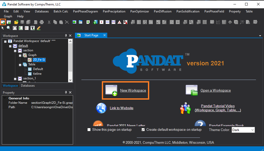264x151 pixels.
Task: Collapse the General Info property group
Action: [x=5, y=98]
